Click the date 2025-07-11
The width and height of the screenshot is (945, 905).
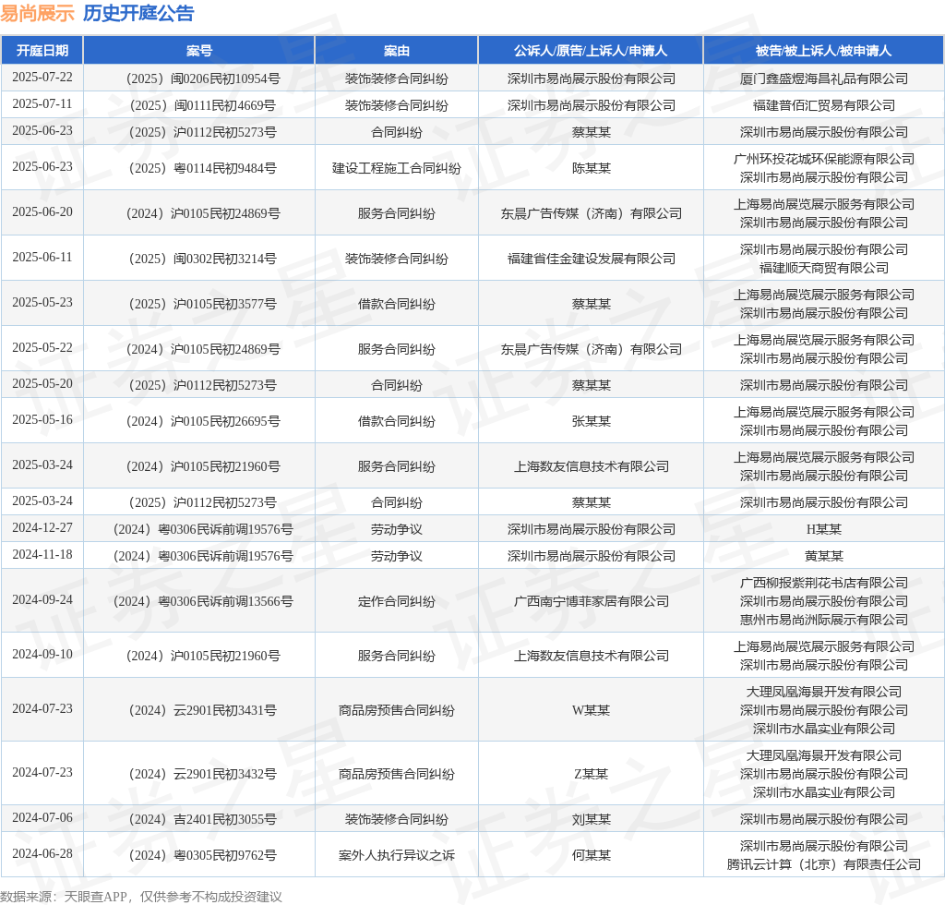coord(42,104)
